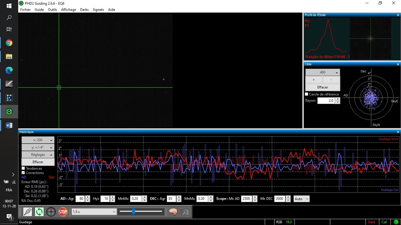The width and height of the screenshot is (401, 225).
Task: Uncheck the Corrections checkbox
Action: [23, 173]
